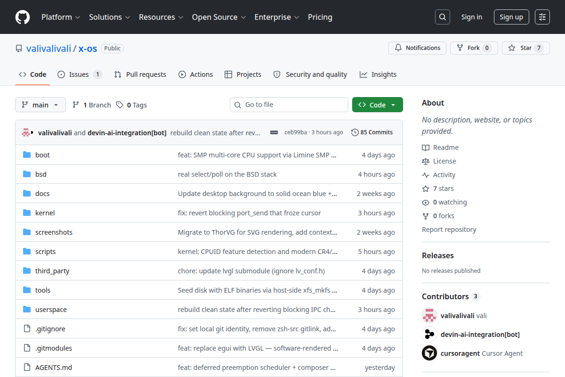Open commit hash ceb99ba
Screen dimensions: 565x377
[296, 132]
